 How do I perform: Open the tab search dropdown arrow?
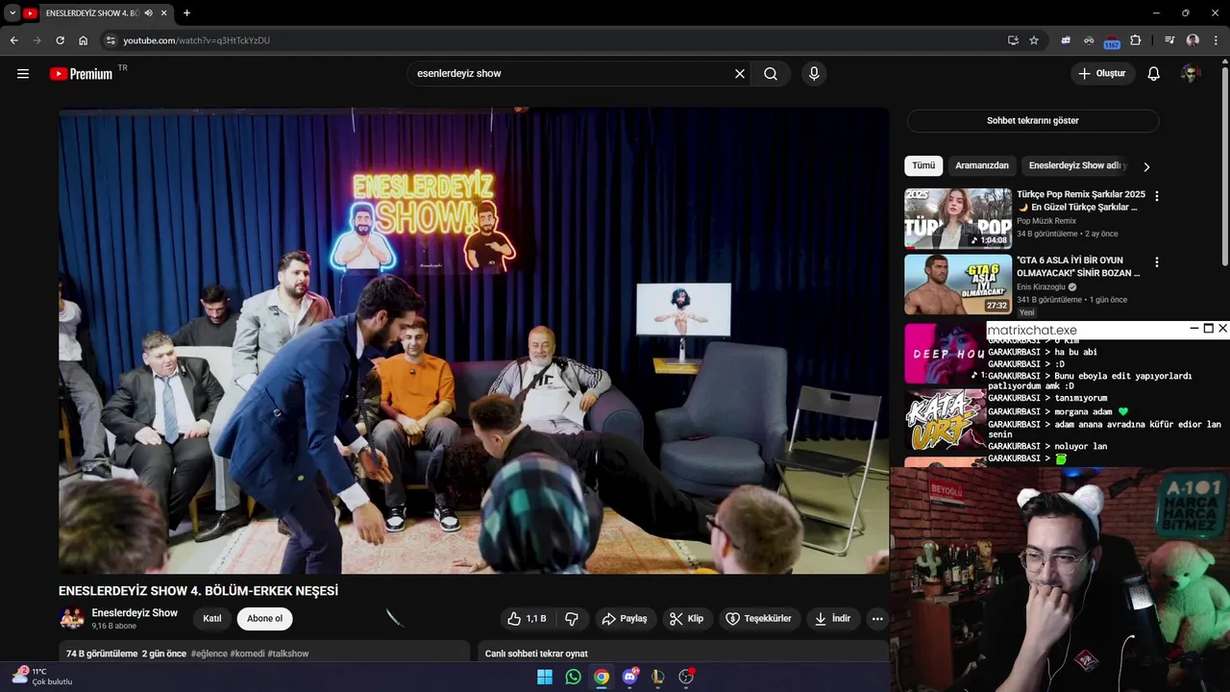click(x=12, y=13)
